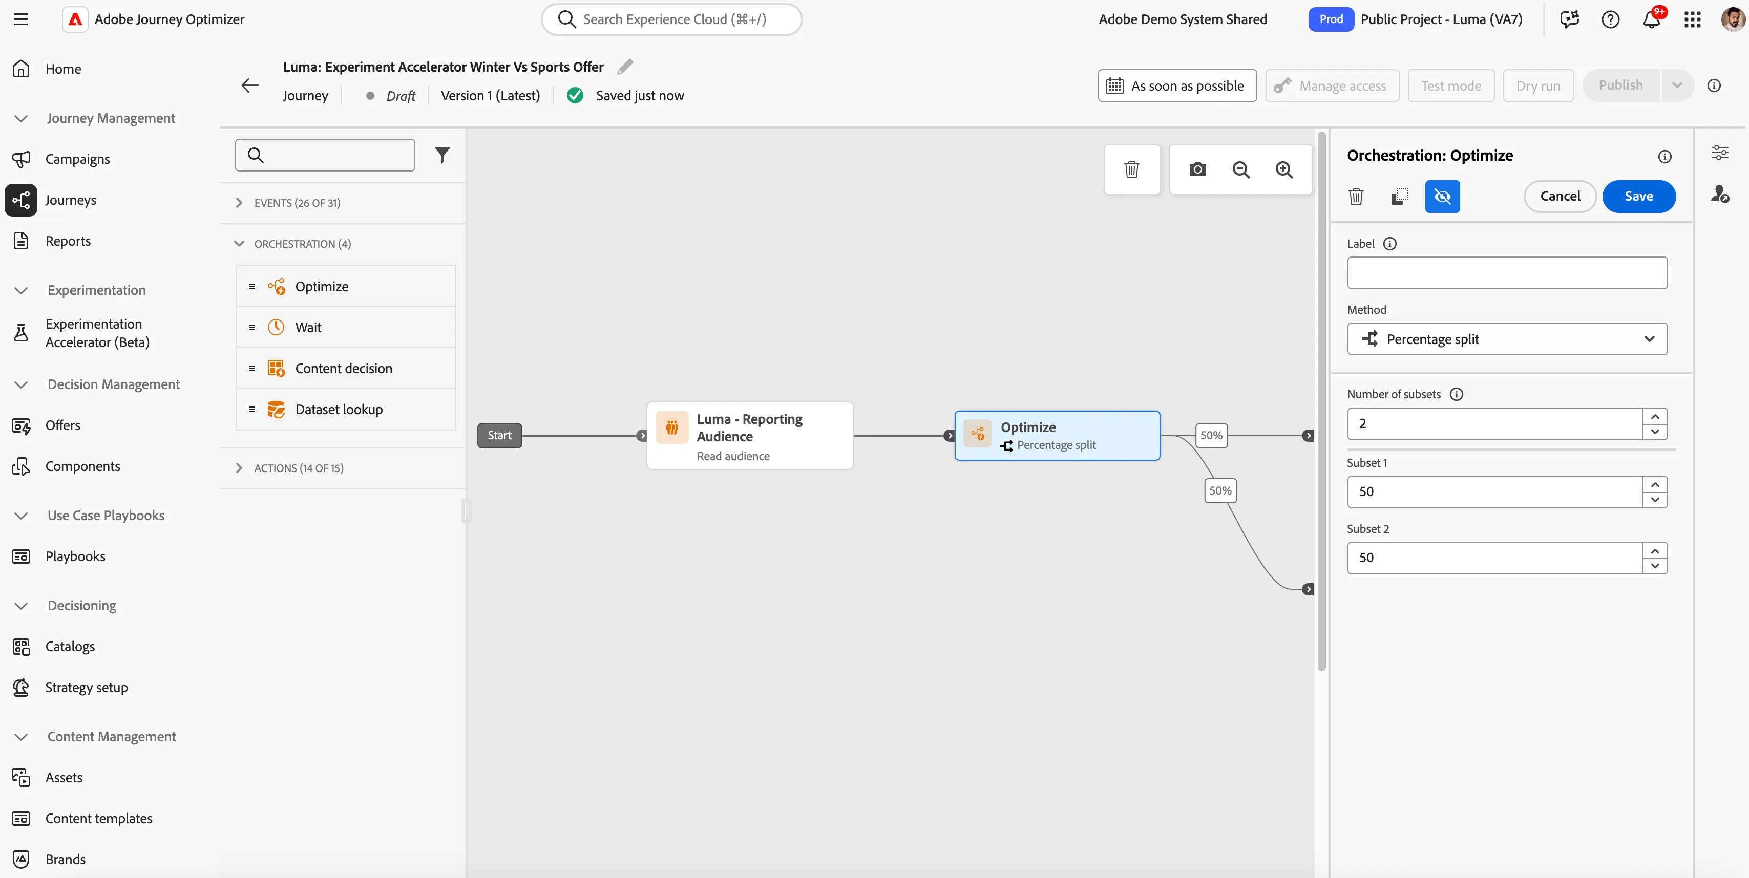Select the Luma - Reporting Audience node
Screen dimensions: 1749x878
point(750,436)
